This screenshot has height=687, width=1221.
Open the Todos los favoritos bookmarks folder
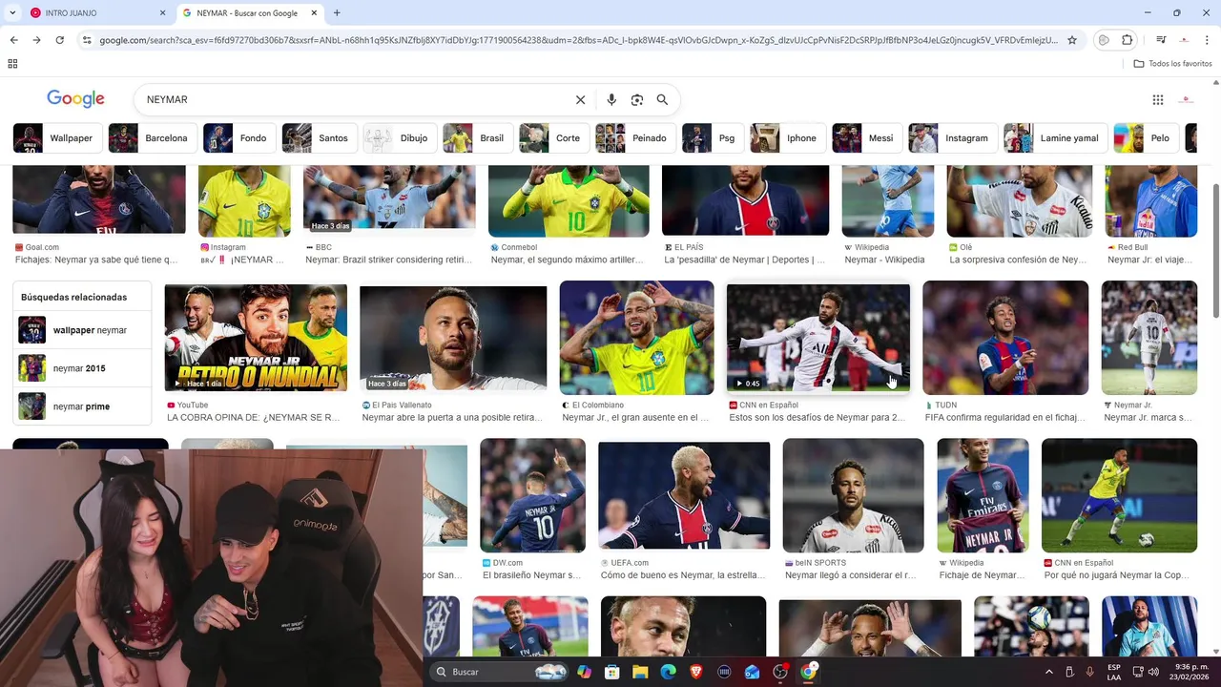pos(1172,64)
